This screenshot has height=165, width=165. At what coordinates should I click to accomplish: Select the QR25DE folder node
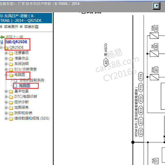click(17, 48)
